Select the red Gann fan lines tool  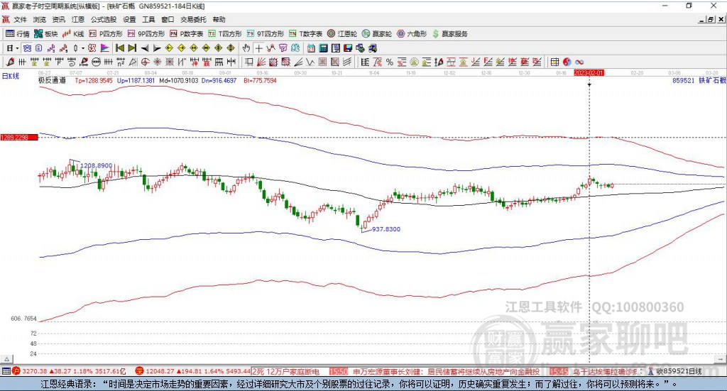(261, 62)
